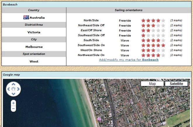Open Add/modify my marks for Bonbeach link

[129, 60]
